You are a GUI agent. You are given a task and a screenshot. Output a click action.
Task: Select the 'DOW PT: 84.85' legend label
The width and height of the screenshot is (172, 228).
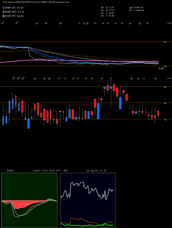coord(14,16)
